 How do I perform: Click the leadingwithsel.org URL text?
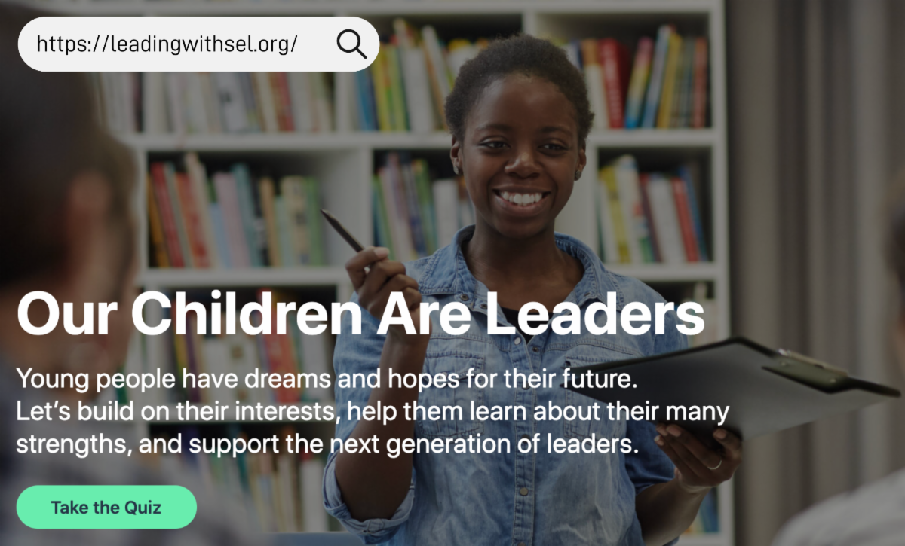pyautogui.click(x=167, y=44)
